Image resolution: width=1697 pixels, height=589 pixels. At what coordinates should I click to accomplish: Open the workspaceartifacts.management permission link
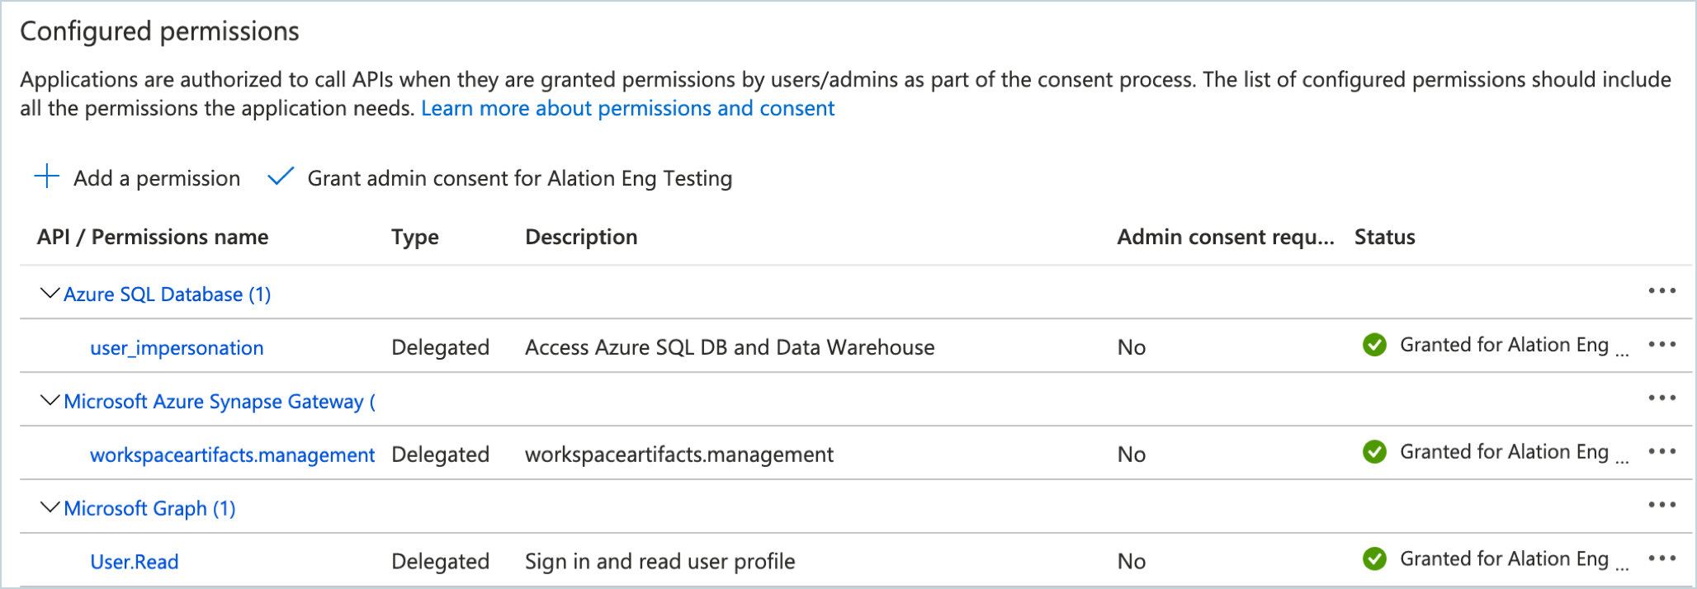tap(233, 455)
